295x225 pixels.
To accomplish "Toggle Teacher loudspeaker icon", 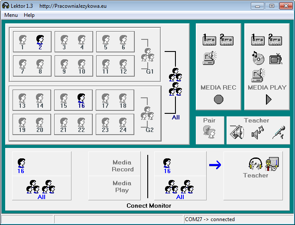I will point(237,132).
